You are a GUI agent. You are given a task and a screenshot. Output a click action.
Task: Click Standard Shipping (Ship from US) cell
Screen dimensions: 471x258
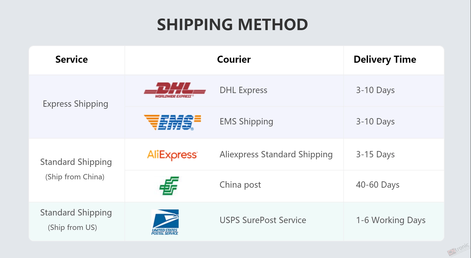(x=76, y=220)
